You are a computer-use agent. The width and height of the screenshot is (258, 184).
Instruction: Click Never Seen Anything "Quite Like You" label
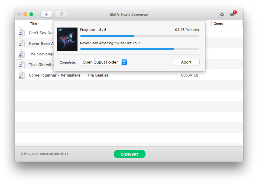(x=110, y=43)
